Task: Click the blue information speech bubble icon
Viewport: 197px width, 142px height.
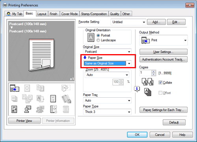Action: [x=137, y=89]
